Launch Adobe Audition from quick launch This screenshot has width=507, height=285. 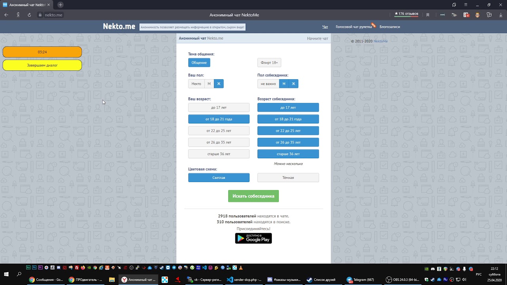point(28,268)
